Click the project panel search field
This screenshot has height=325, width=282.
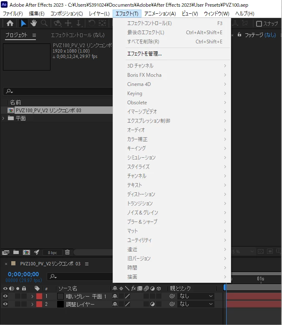point(58,91)
